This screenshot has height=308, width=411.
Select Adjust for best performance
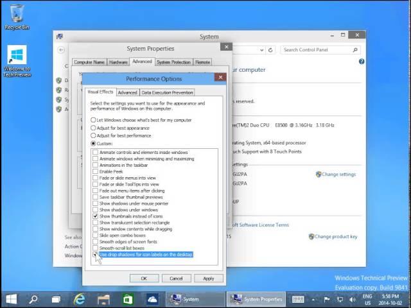tap(121, 135)
